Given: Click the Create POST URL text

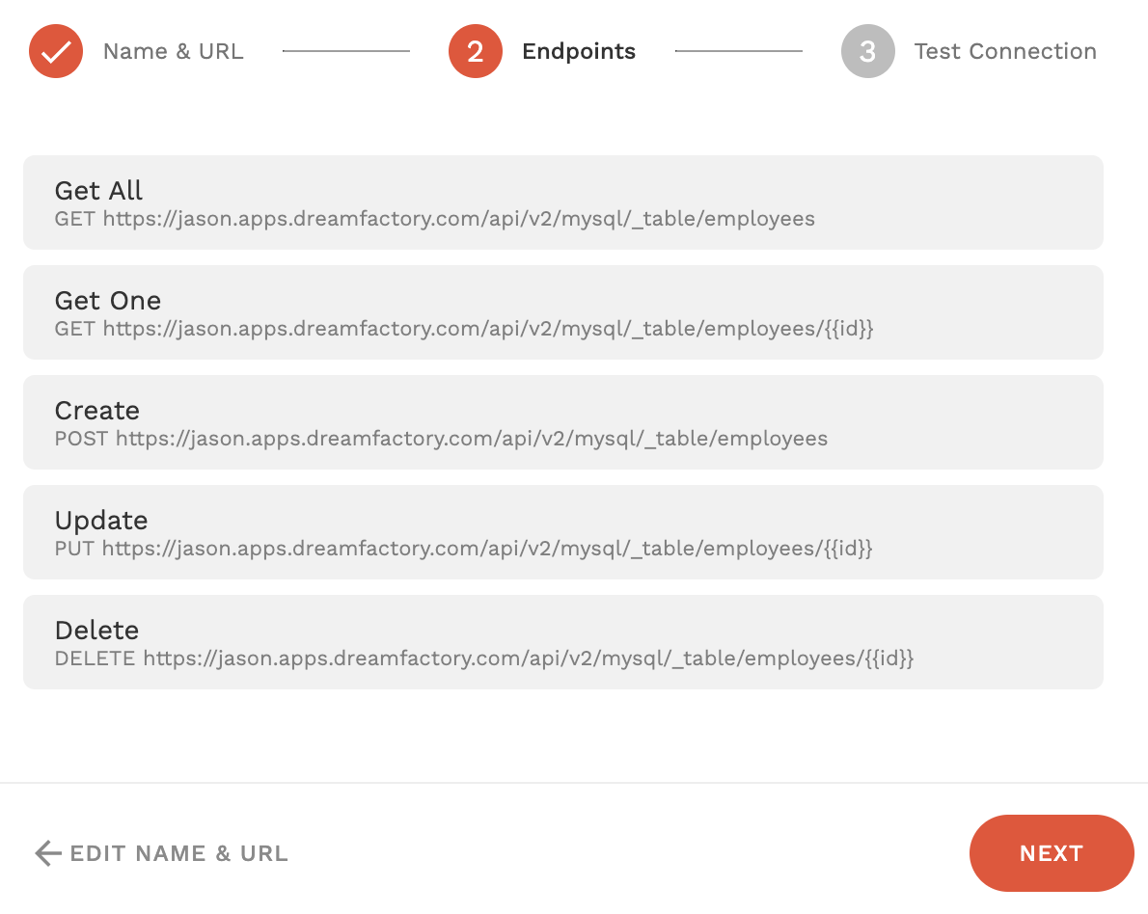Looking at the screenshot, I should coord(441,439).
